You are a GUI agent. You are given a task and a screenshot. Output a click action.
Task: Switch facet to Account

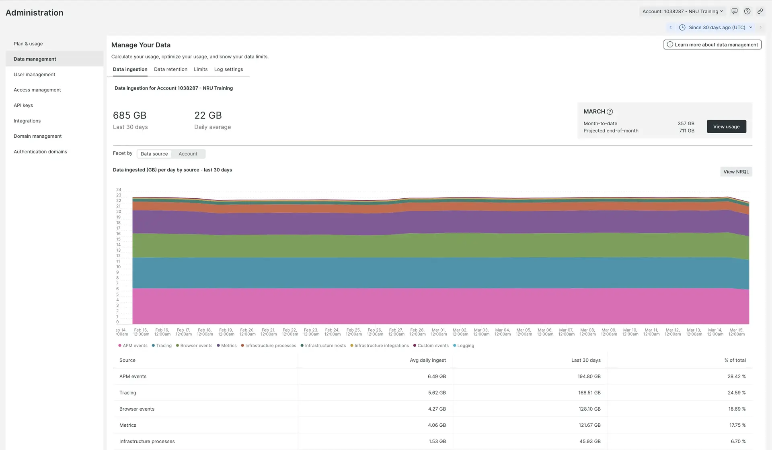188,154
